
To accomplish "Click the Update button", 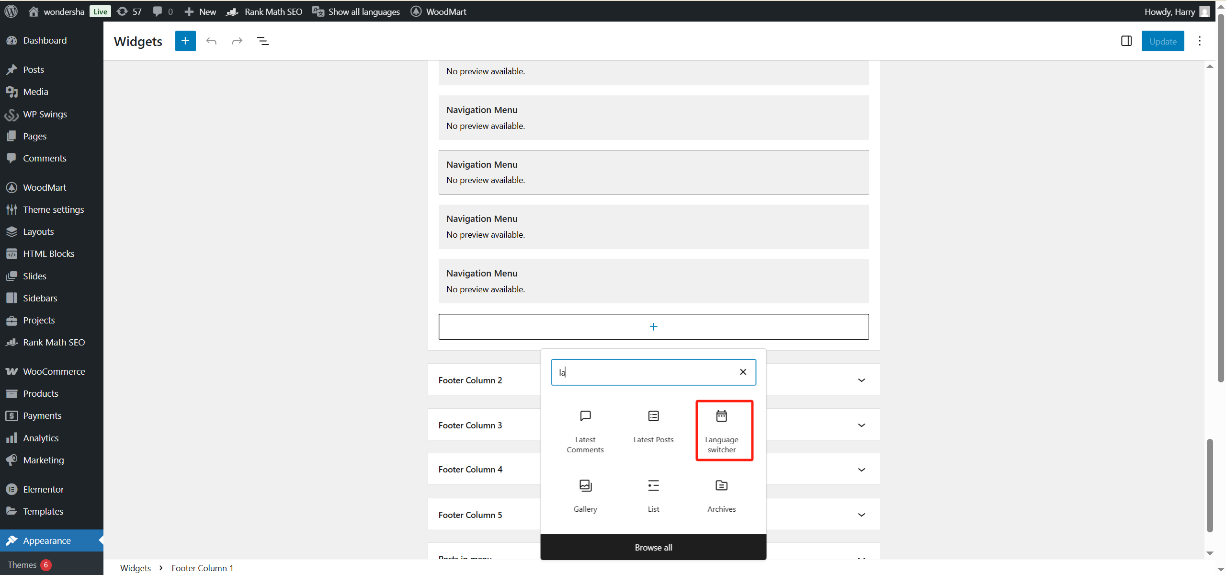I will [x=1163, y=41].
